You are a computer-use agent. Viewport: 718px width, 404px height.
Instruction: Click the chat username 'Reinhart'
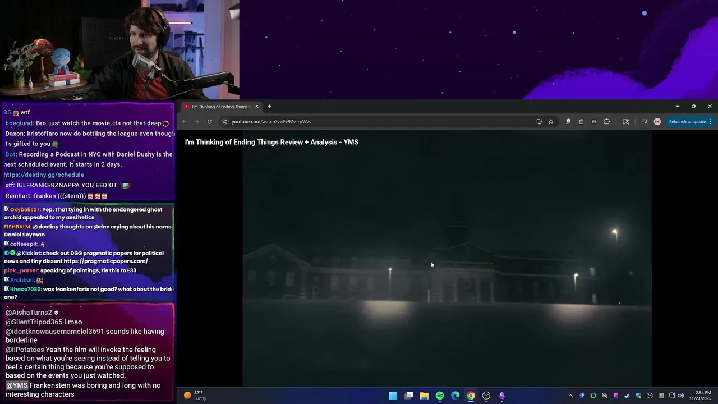[18, 196]
